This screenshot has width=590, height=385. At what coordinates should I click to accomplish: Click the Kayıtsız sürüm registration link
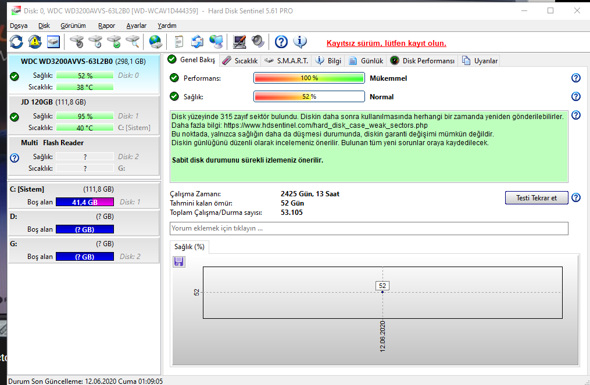pos(386,43)
